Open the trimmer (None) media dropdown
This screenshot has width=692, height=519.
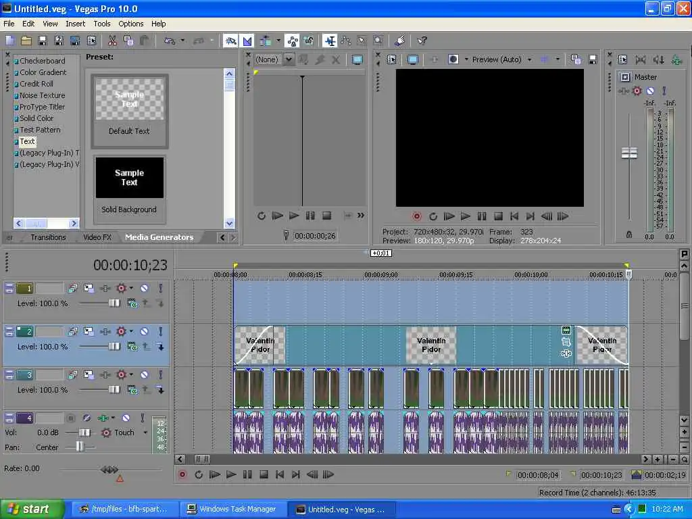coord(289,59)
